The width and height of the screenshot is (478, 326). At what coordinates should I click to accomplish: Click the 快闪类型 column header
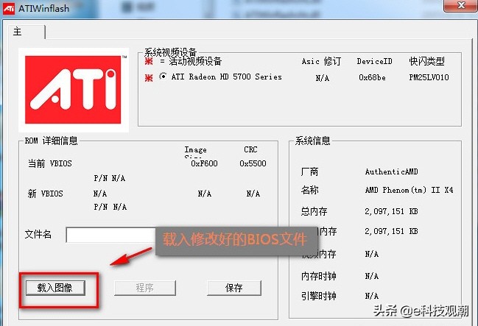point(426,61)
